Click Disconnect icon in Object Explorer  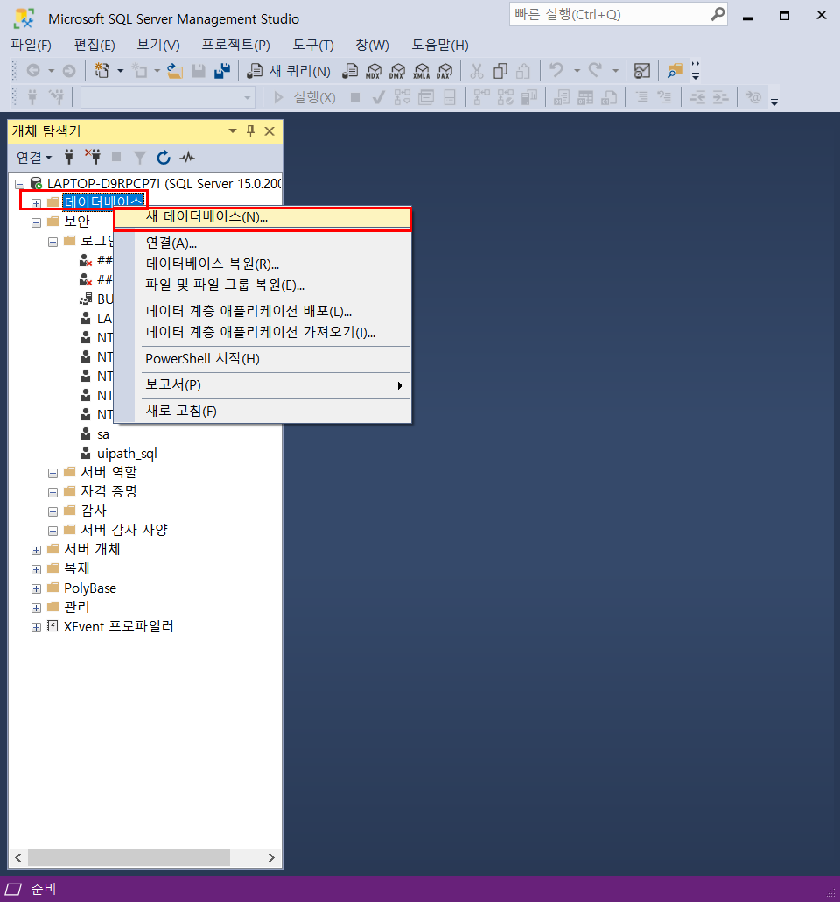tap(93, 157)
